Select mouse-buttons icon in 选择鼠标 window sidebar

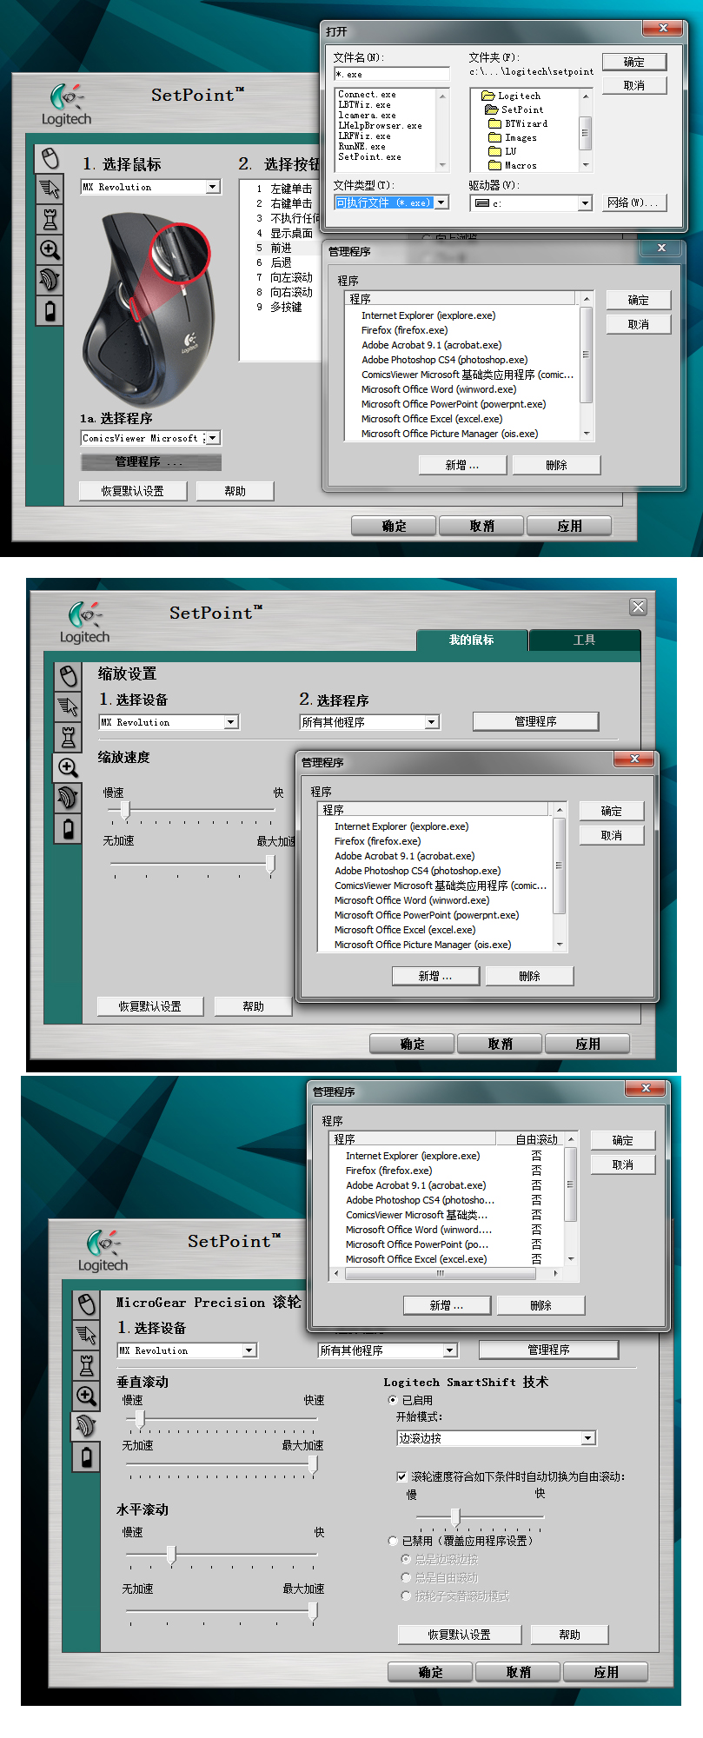click(50, 158)
